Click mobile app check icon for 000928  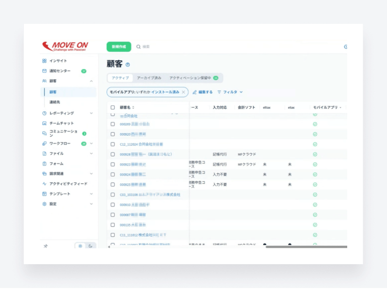[x=315, y=154]
